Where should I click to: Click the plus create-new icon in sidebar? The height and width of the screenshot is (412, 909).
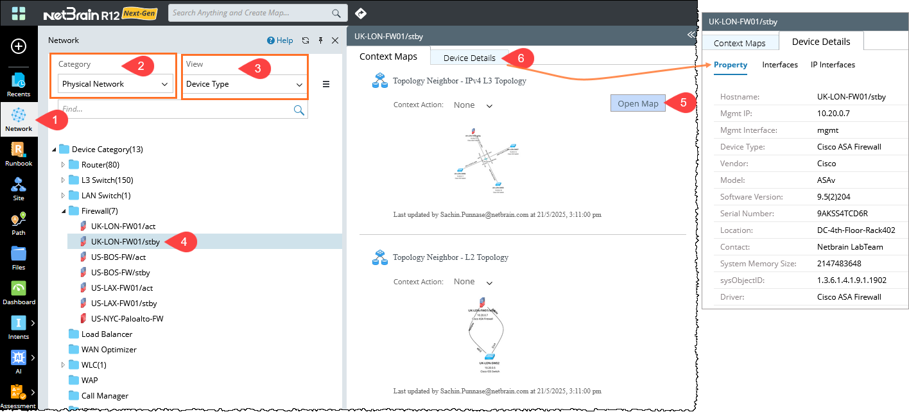[x=19, y=46]
